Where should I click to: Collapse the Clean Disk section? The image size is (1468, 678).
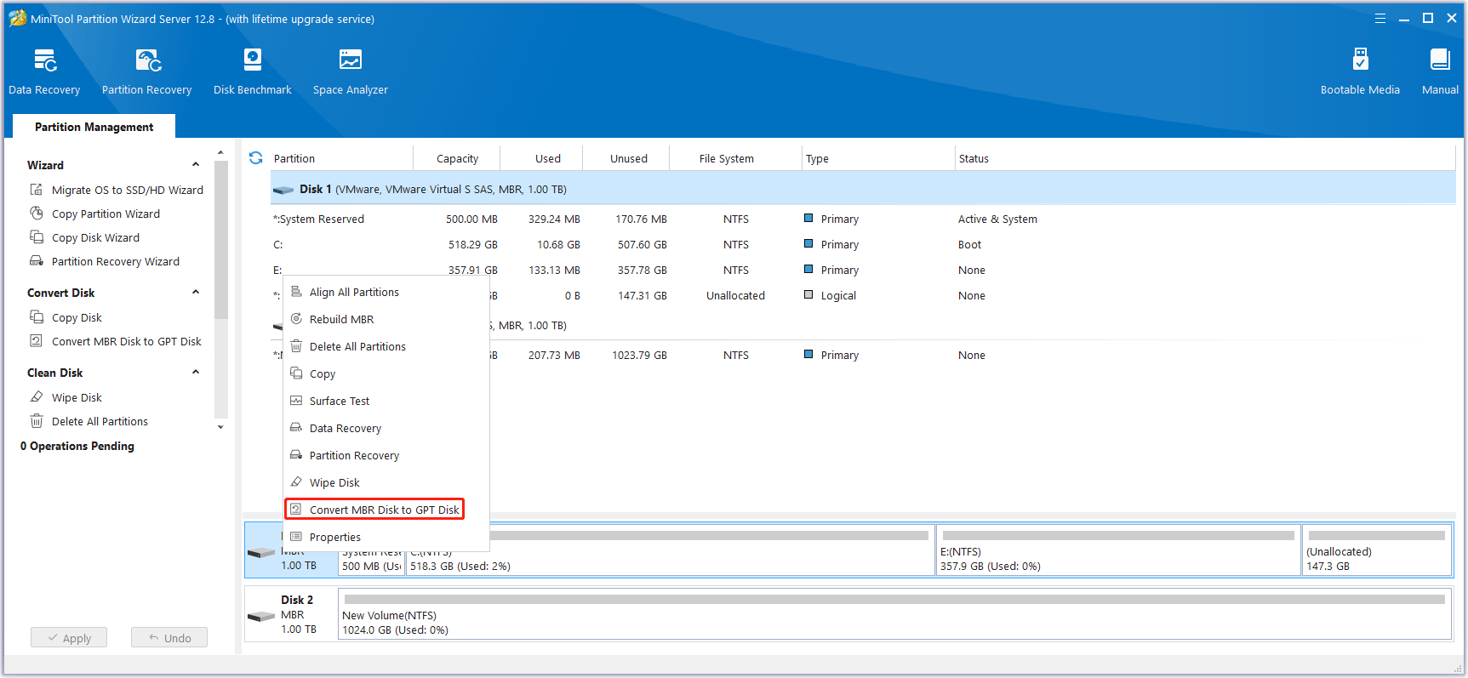click(x=196, y=372)
